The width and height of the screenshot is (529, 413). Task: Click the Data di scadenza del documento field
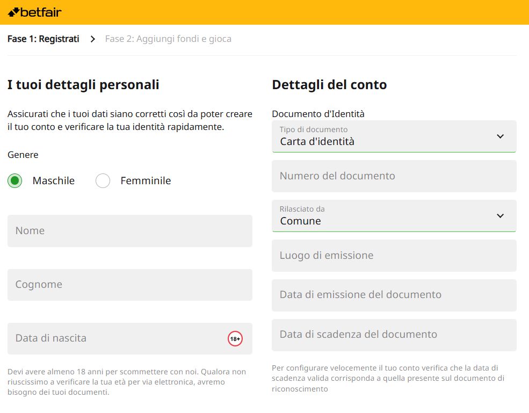(394, 335)
